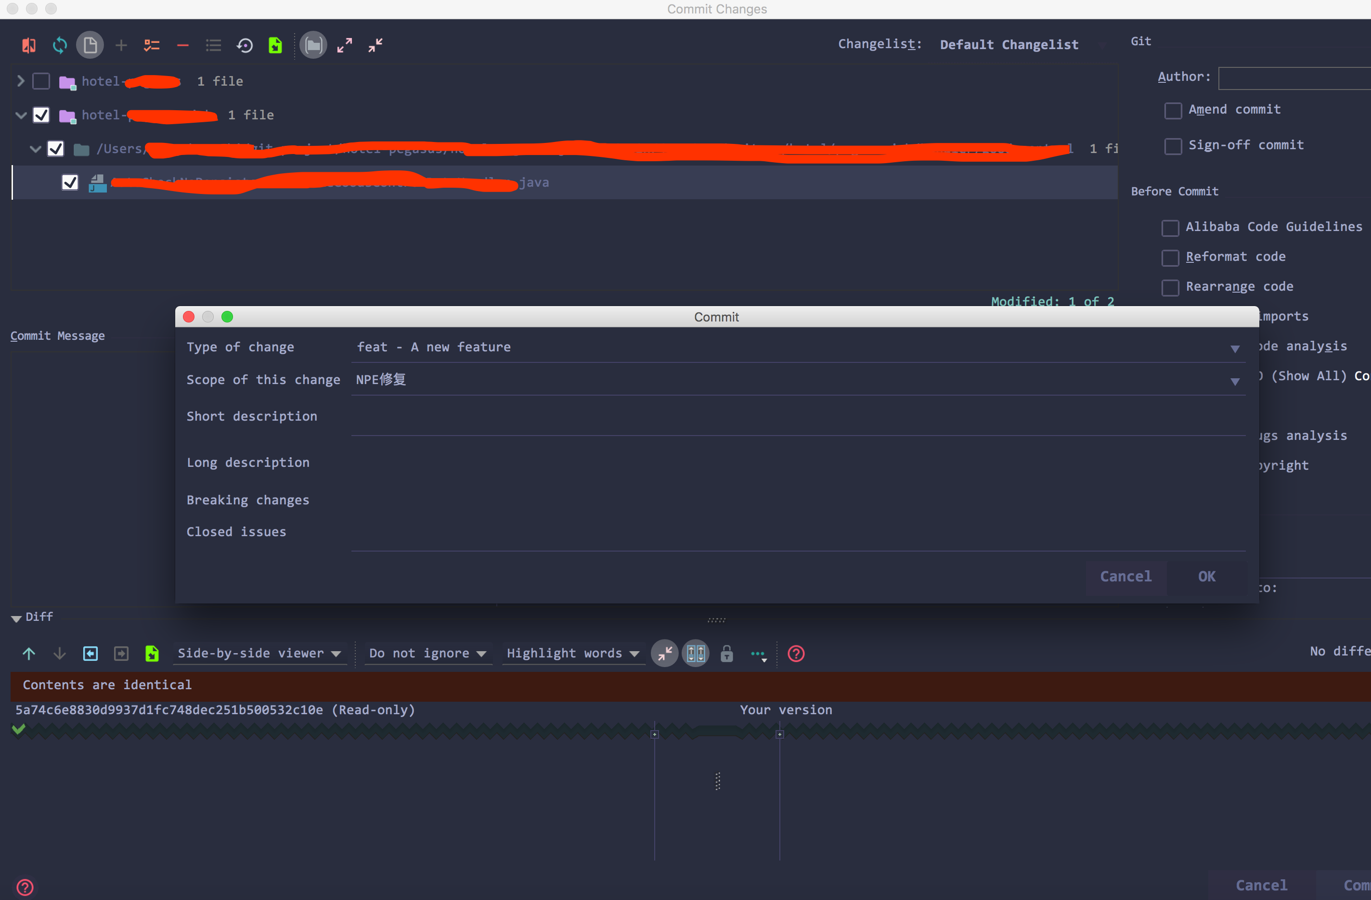Click the Collapse All icon

[375, 45]
